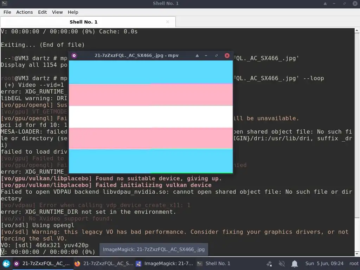Click the mpv icon in taskbar entry

16,264
